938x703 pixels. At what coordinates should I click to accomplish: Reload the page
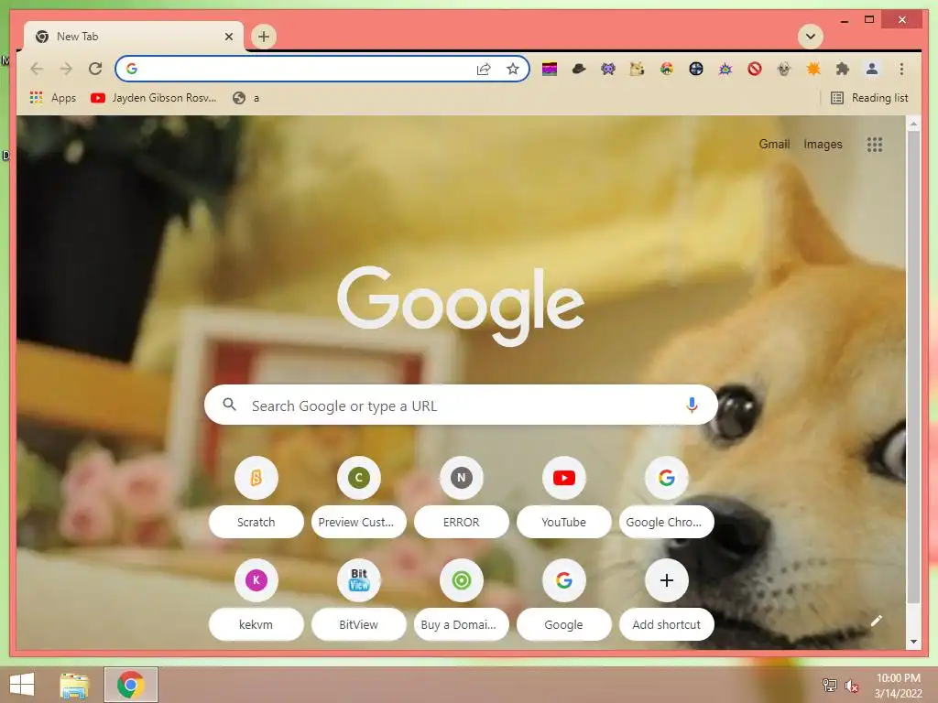coord(95,69)
